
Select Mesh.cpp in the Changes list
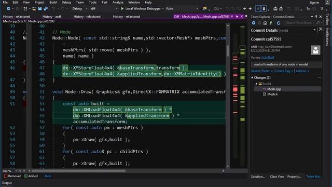click(x=274, y=89)
